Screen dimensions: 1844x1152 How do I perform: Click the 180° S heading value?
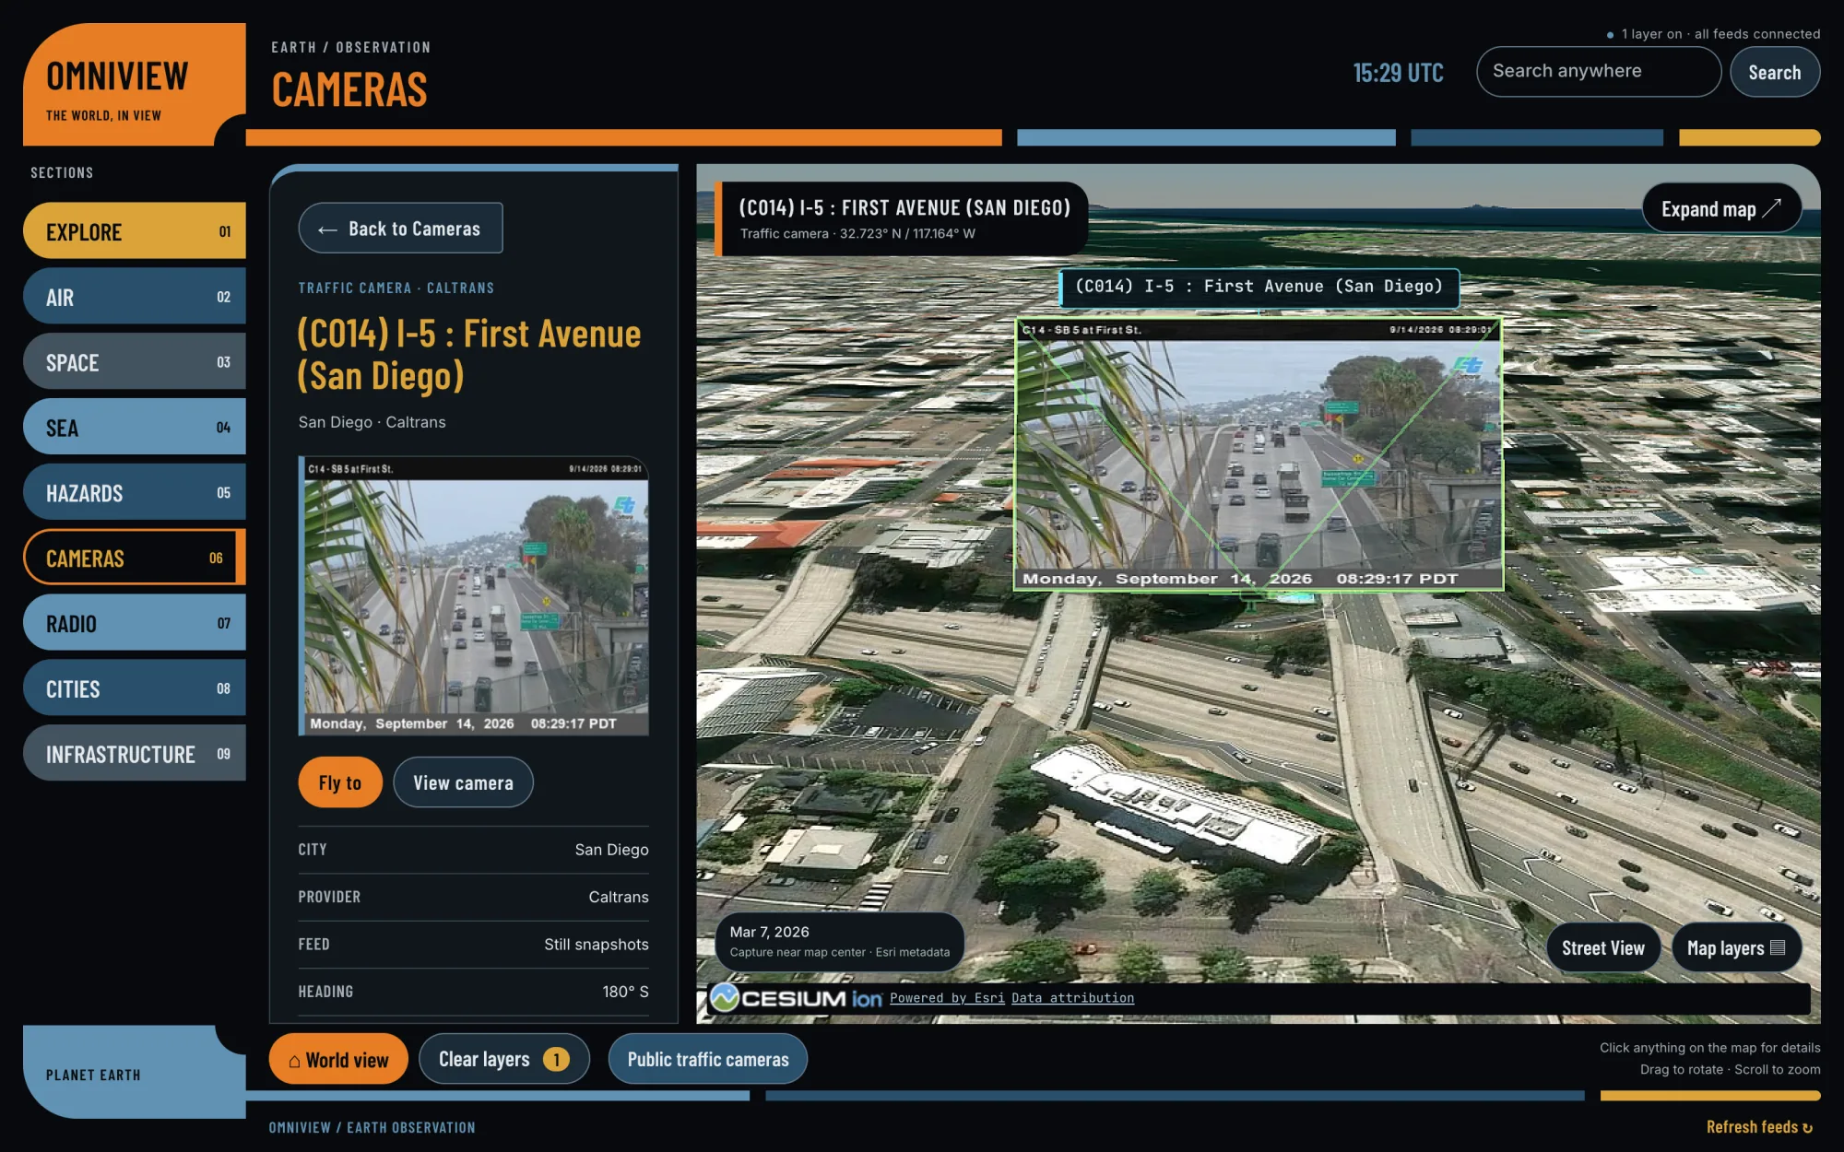coord(625,992)
